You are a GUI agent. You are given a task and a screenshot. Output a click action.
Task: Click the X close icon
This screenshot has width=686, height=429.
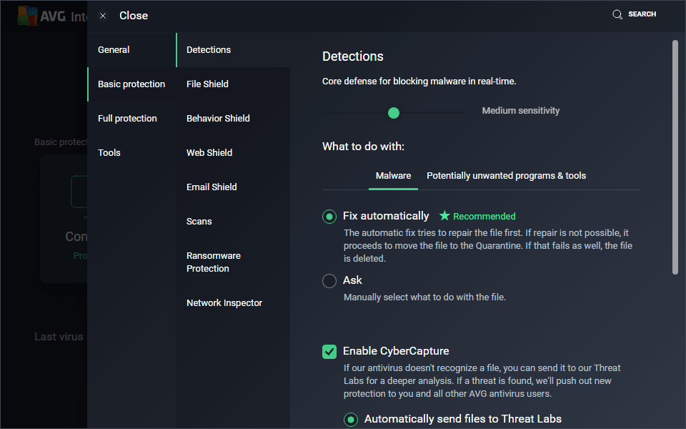103,16
